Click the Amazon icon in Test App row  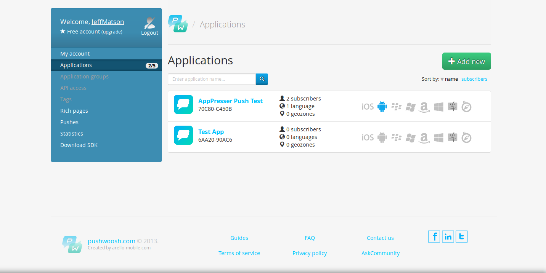[x=424, y=138]
